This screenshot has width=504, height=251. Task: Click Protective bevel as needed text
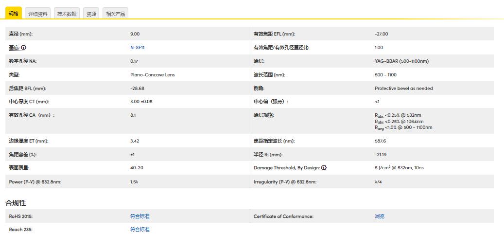pyautogui.click(x=404, y=88)
